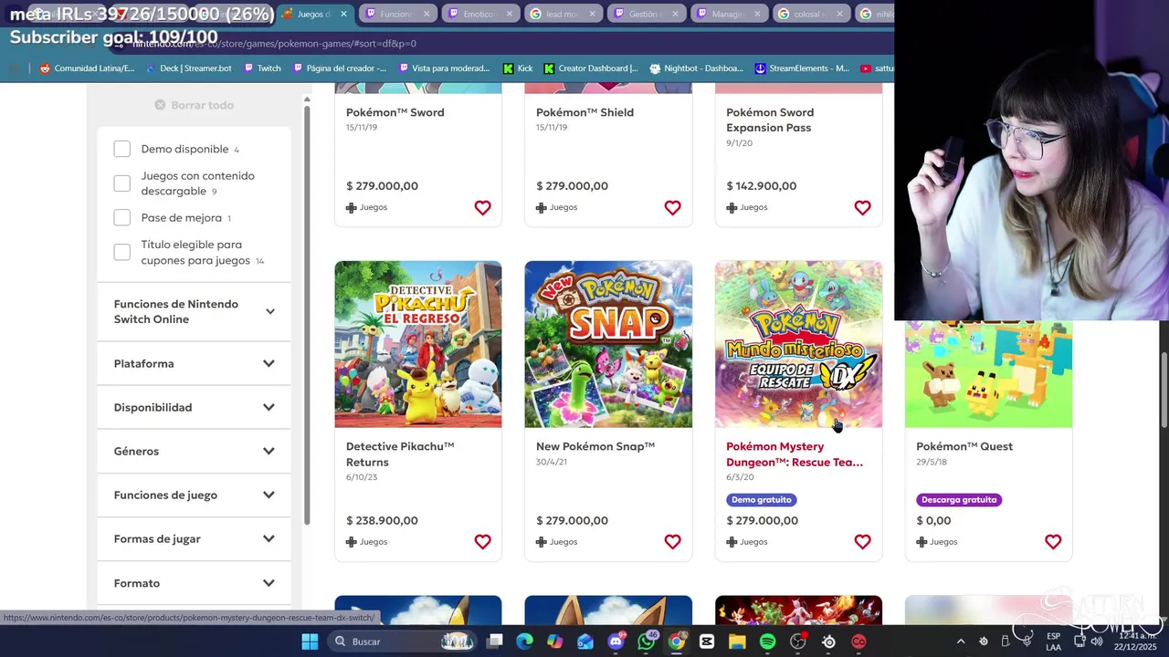Click the page vertical scrollbar thumb

point(1164,388)
